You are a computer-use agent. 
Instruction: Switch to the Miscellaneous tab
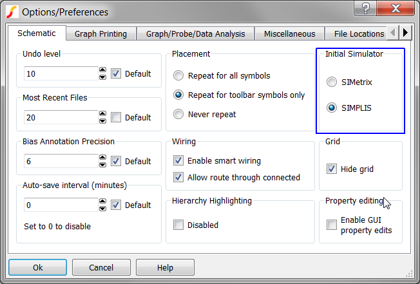289,34
